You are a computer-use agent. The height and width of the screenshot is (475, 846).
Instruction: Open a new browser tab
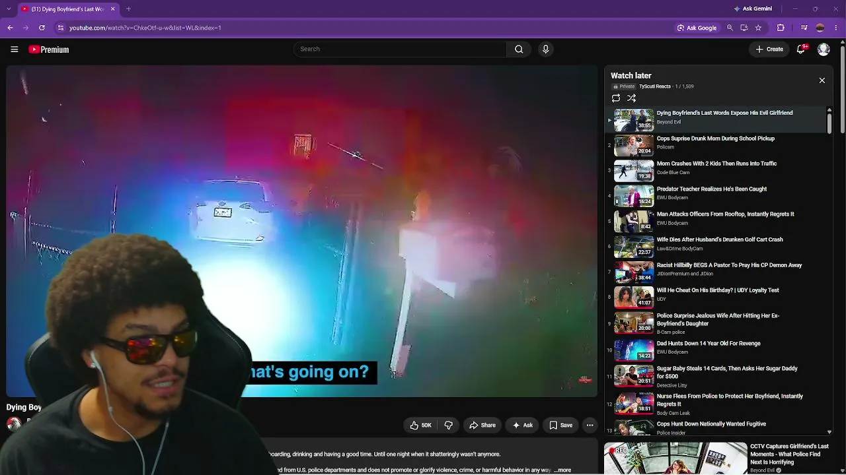click(x=128, y=9)
